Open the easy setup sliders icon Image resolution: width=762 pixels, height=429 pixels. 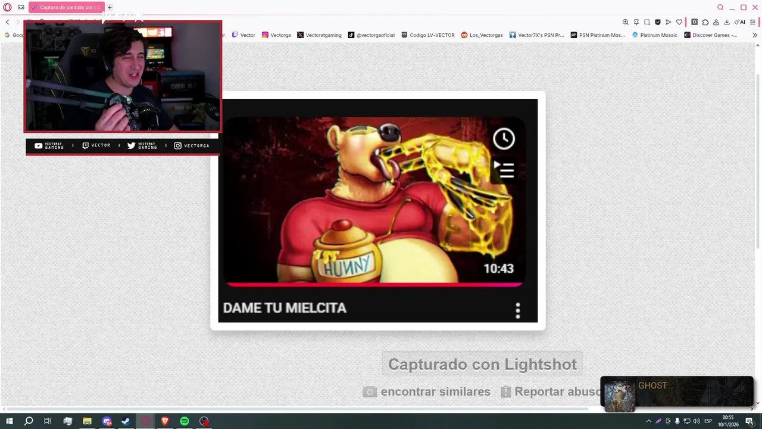click(x=753, y=22)
